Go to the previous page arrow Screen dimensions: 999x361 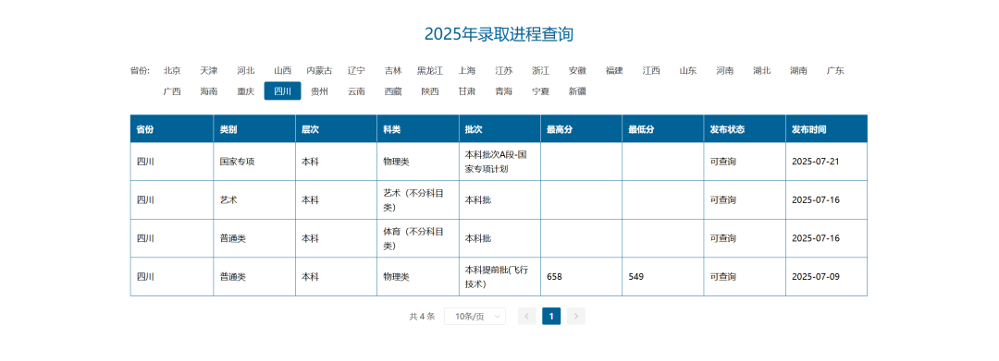point(527,316)
